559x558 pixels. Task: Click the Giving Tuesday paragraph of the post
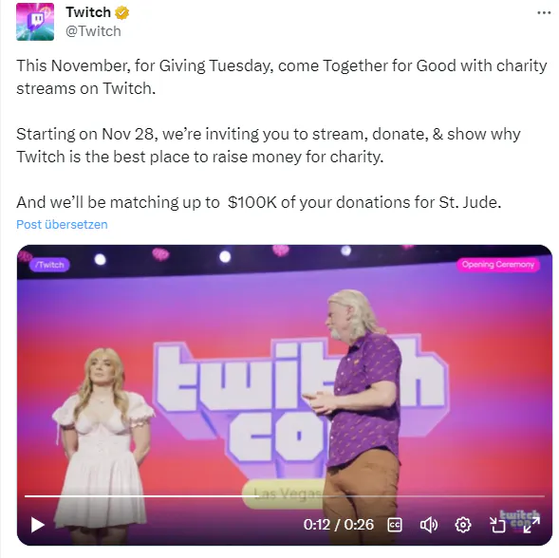[282, 77]
